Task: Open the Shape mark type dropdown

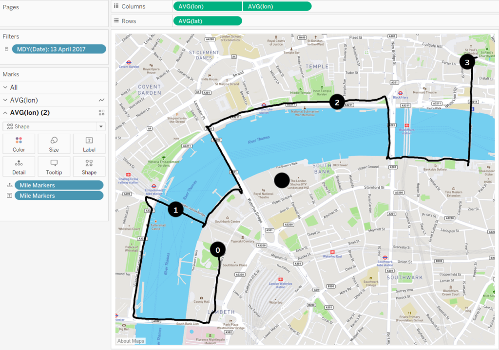Action: pyautogui.click(x=54, y=126)
